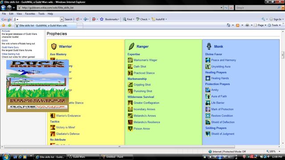Click the Back navigation arrow
285x160 pixels.
pos(3,8)
